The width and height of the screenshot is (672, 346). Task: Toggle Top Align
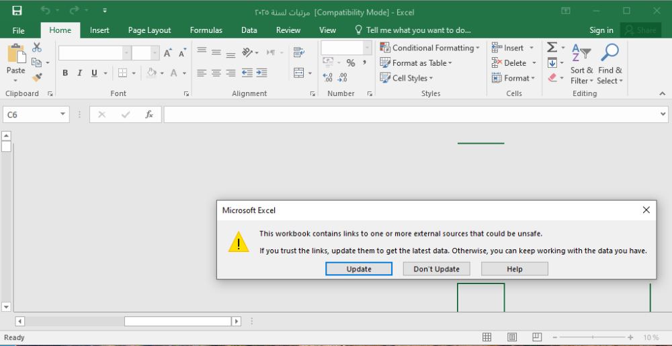click(x=202, y=51)
